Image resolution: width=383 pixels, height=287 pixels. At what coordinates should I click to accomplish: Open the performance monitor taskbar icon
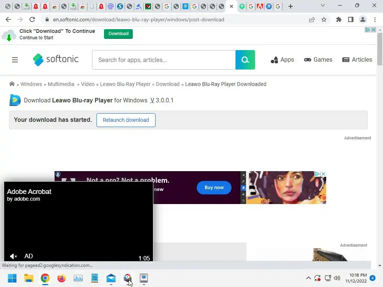coord(78,278)
